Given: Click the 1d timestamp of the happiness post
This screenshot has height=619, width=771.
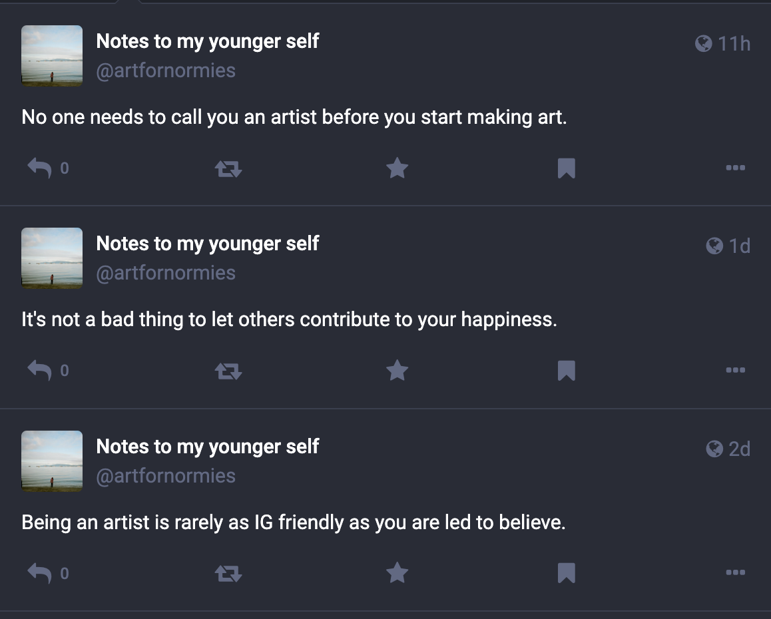Looking at the screenshot, I should 739,246.
